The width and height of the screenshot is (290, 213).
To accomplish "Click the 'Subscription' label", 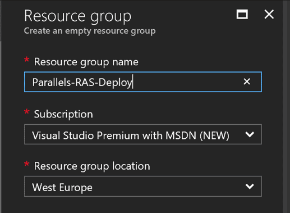I will [63, 114].
